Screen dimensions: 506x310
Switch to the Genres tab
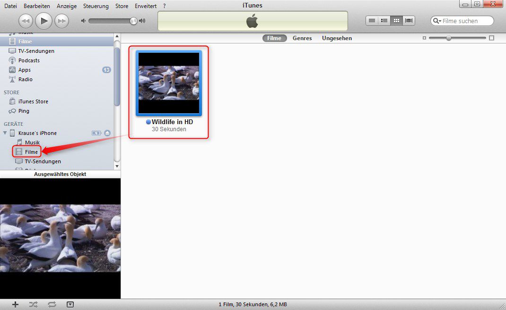[302, 38]
